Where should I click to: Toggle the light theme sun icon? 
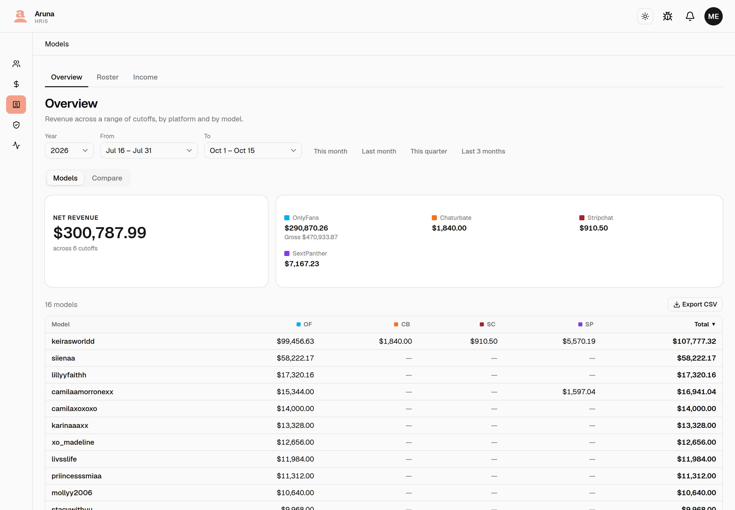pos(645,16)
